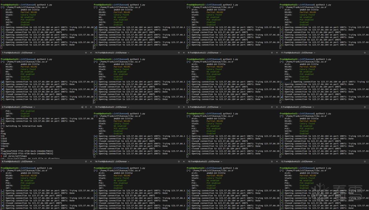This screenshot has height=210, width=369.
Task: Click the broadcast 'A' indicator in pane 6
Action: pos(82,107)
